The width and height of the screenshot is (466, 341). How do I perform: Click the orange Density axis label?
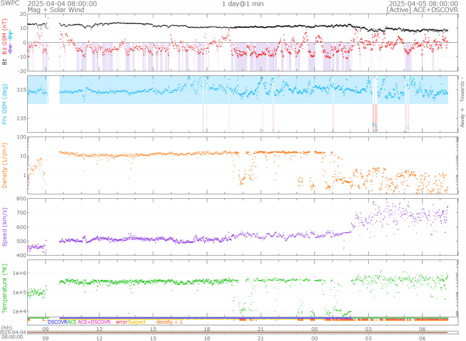click(x=5, y=166)
